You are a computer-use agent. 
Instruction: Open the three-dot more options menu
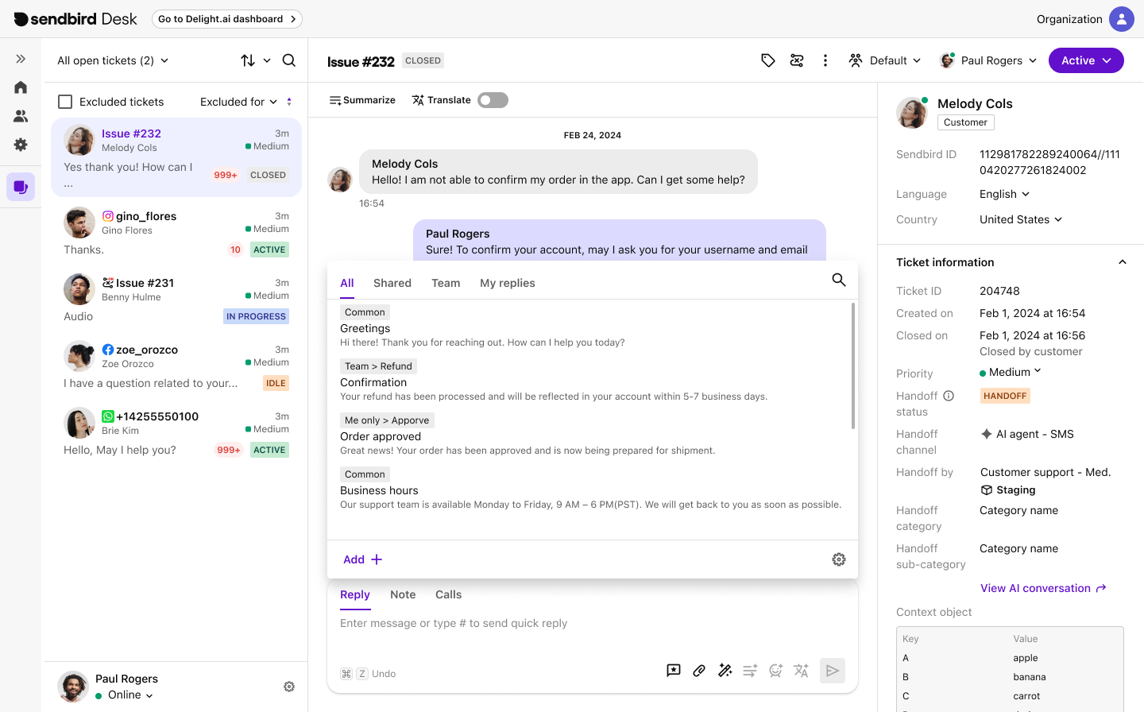825,60
